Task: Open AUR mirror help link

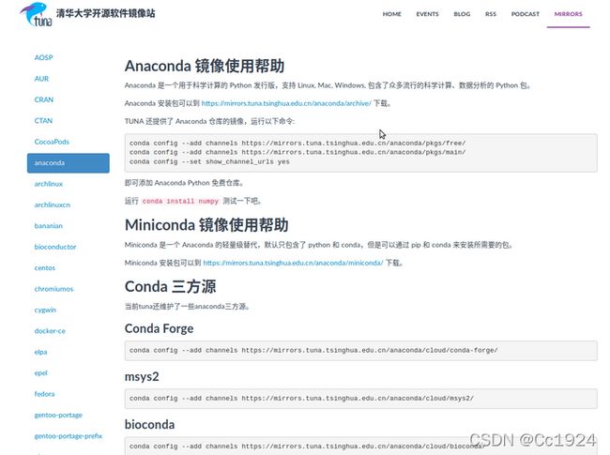Action: 41,79
